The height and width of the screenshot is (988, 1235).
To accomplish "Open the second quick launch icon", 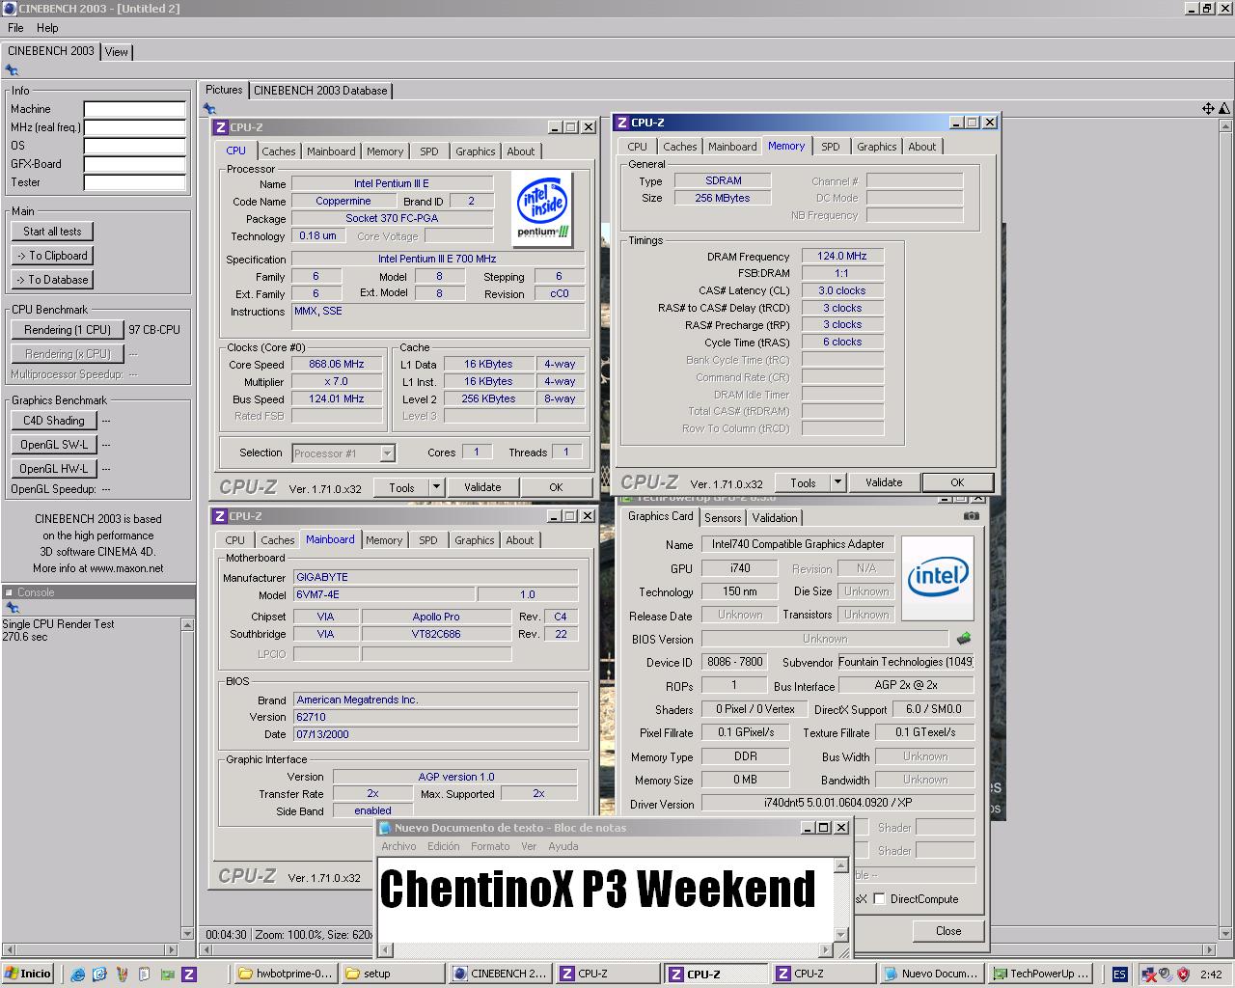I will pos(99,974).
